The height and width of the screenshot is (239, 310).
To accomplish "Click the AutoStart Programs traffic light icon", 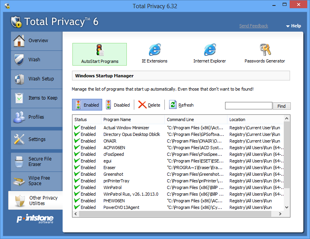I will tap(100, 50).
